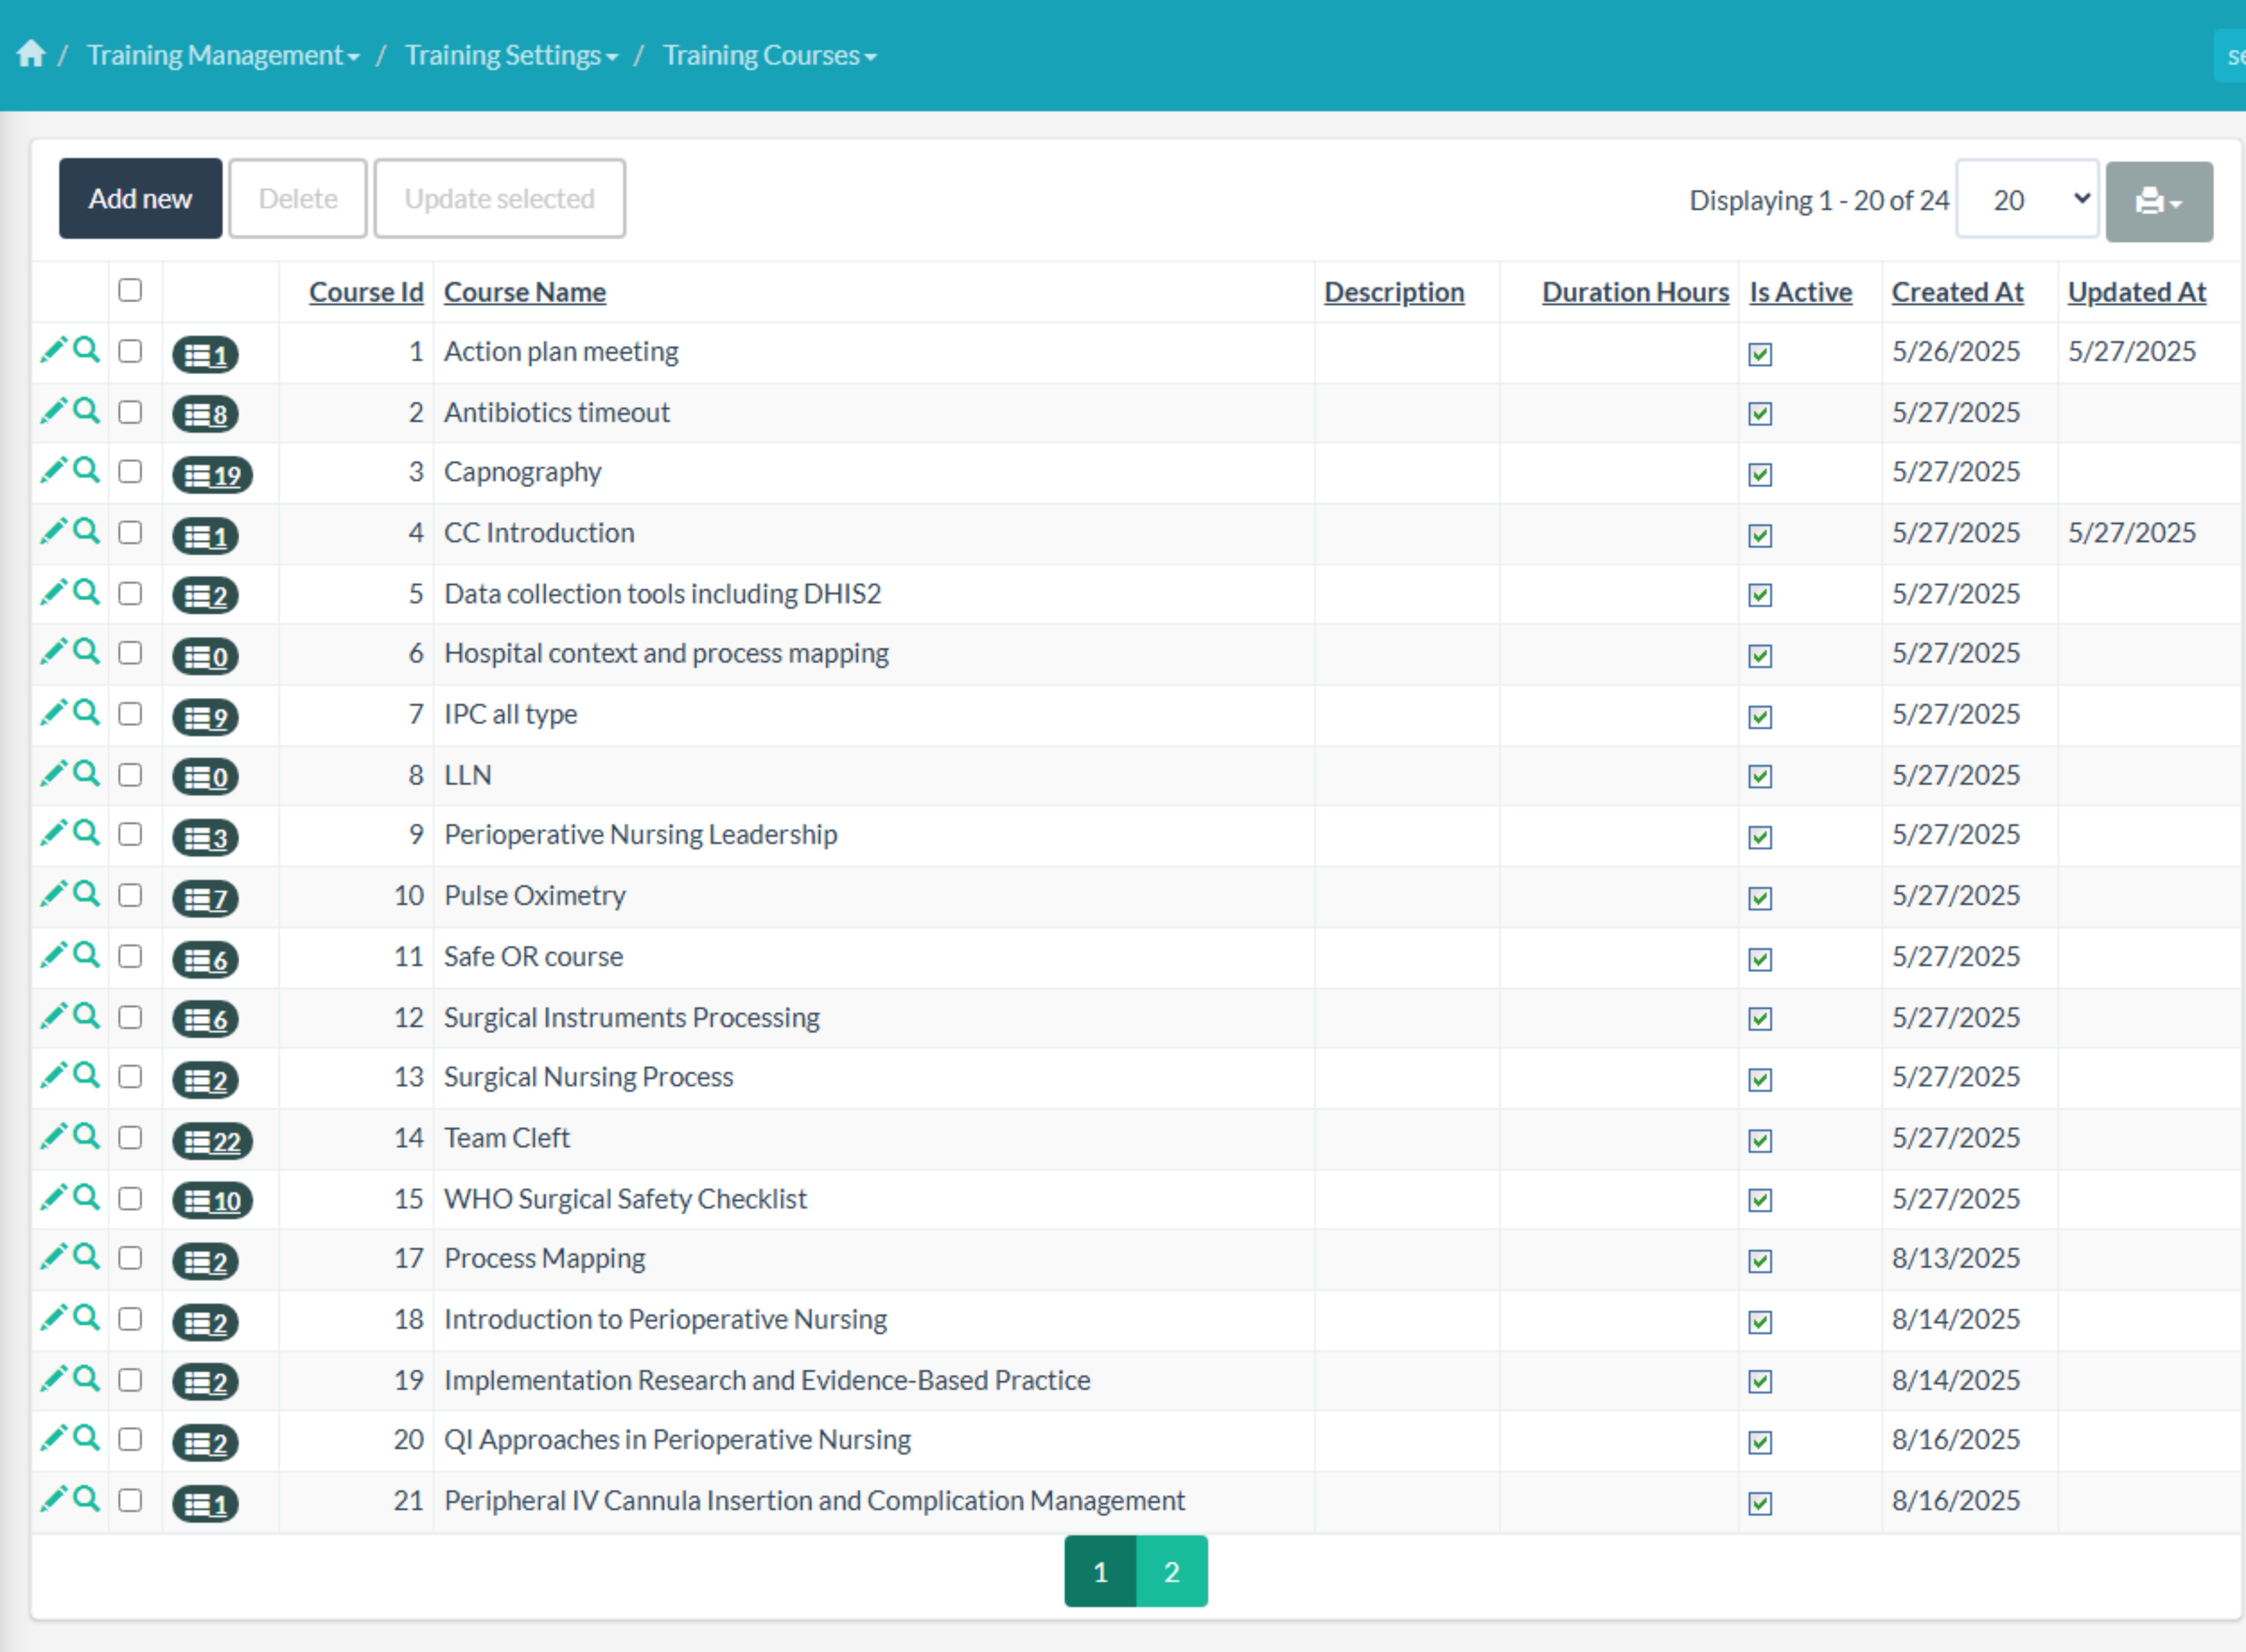
Task: View Implementation Research and Evidence-Based Practice course
Action: [x=88, y=1378]
